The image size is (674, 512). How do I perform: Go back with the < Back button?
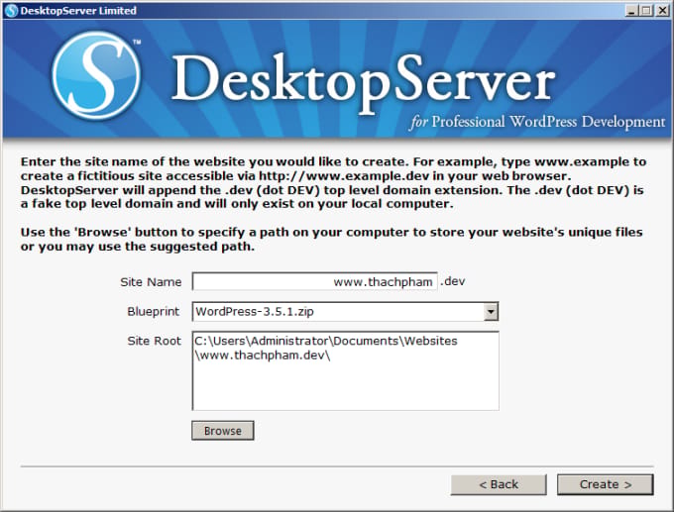tap(499, 484)
